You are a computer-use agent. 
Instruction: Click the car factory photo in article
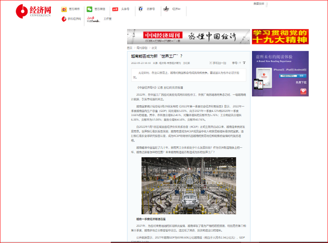(x=189, y=186)
